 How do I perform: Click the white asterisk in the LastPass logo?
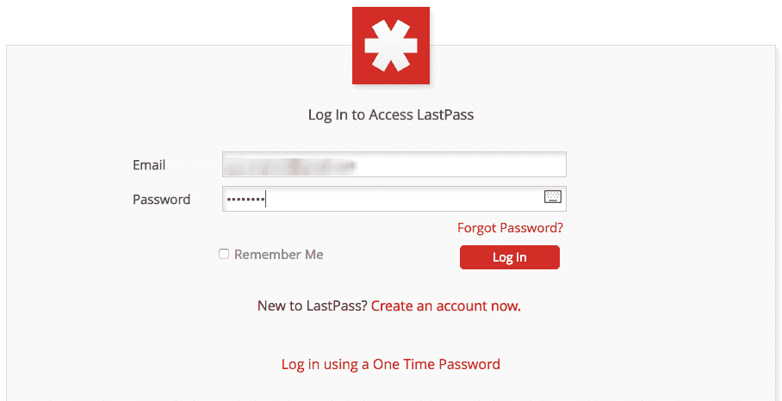pyautogui.click(x=391, y=46)
